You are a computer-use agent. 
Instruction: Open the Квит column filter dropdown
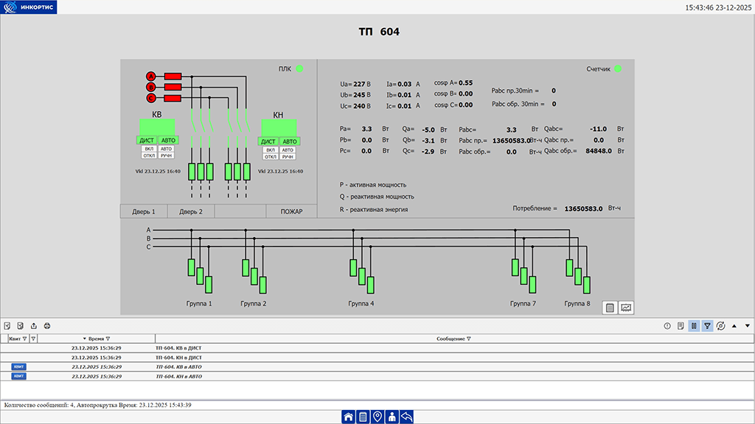point(24,339)
